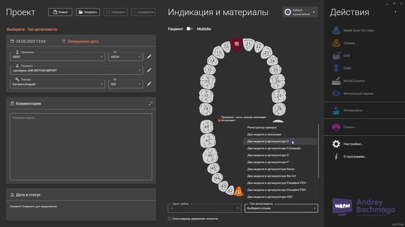
Task: Select molar 16 on the dental chart
Action: point(208,81)
